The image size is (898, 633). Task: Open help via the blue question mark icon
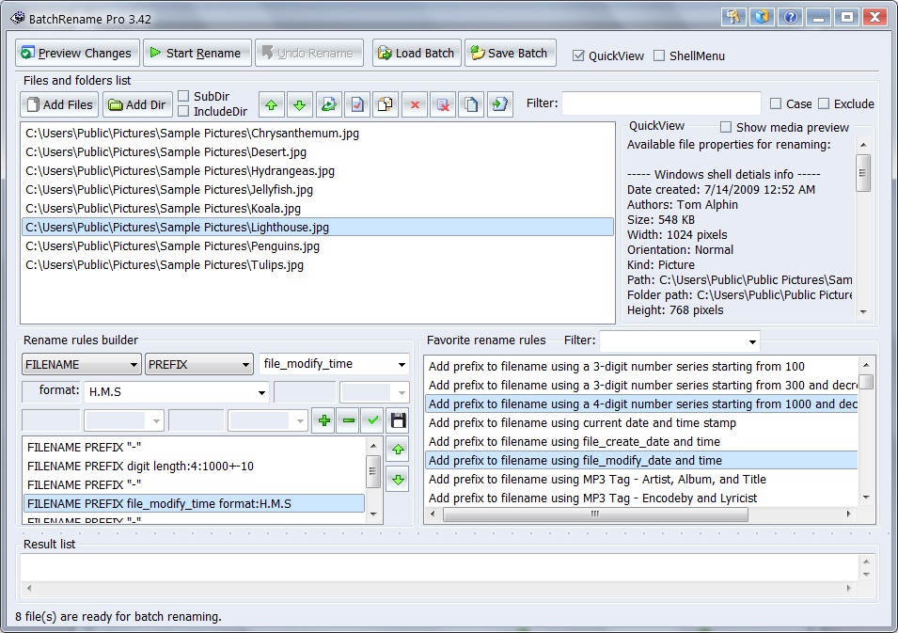coord(791,17)
